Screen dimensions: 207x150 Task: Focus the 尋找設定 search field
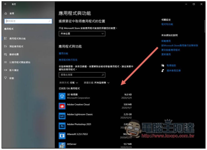coord(28,21)
